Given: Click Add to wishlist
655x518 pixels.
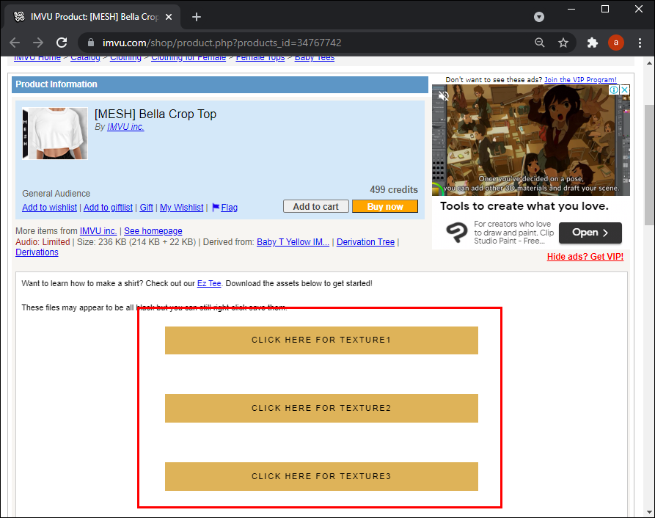Looking at the screenshot, I should tap(49, 208).
